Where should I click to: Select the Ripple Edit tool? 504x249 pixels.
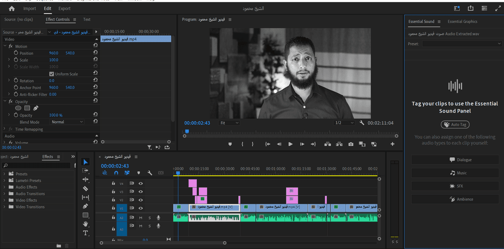pyautogui.click(x=85, y=179)
